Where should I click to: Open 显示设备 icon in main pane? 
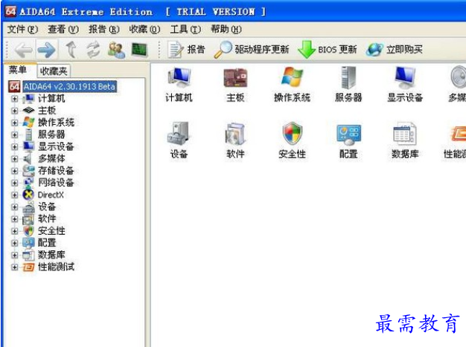click(405, 85)
